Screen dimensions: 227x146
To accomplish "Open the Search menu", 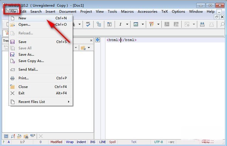I will tap(36, 11).
